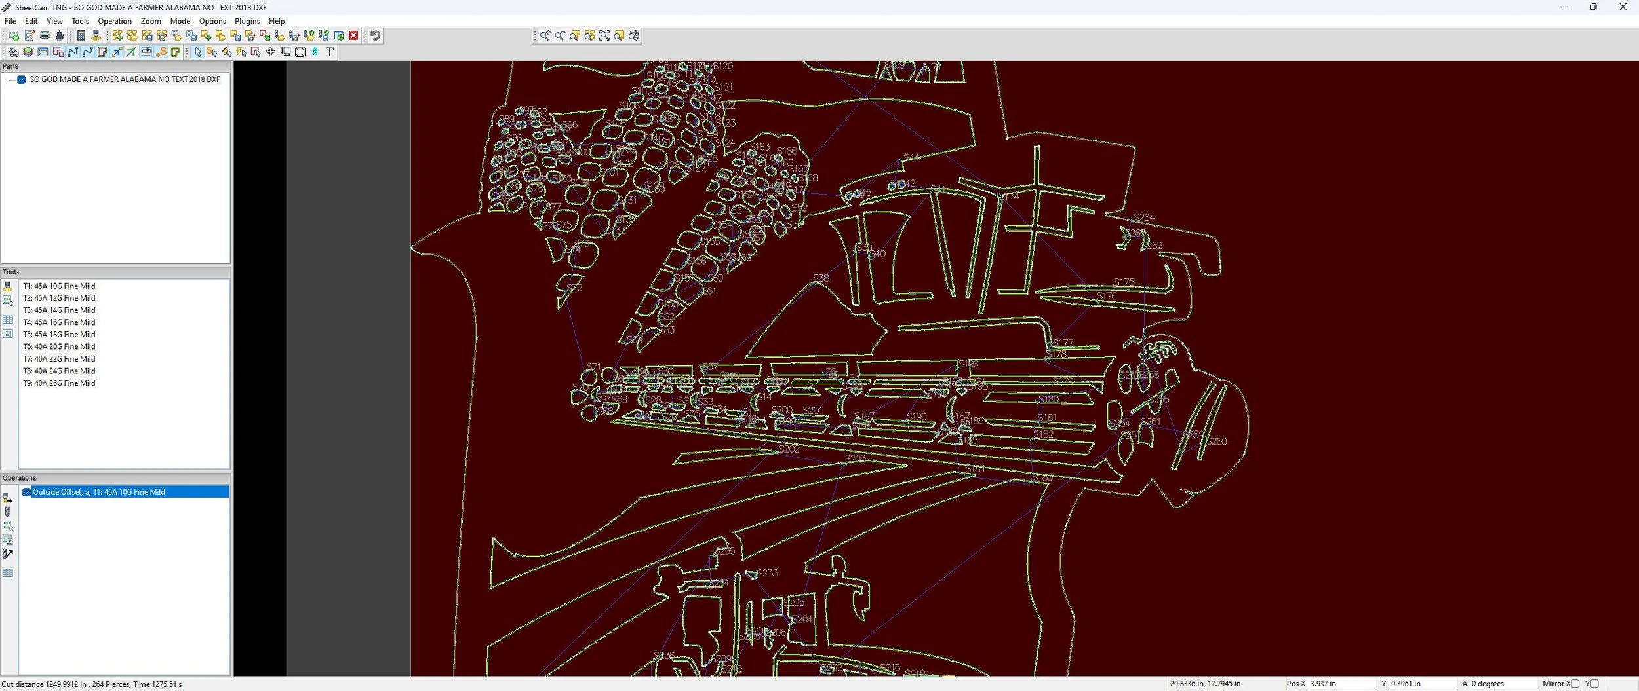Click the new drilling operation icon

click(x=8, y=512)
